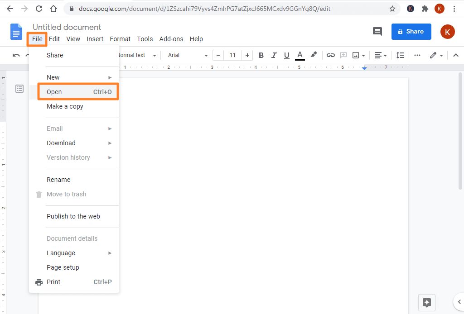Open the text alignment dropdown

(381, 55)
